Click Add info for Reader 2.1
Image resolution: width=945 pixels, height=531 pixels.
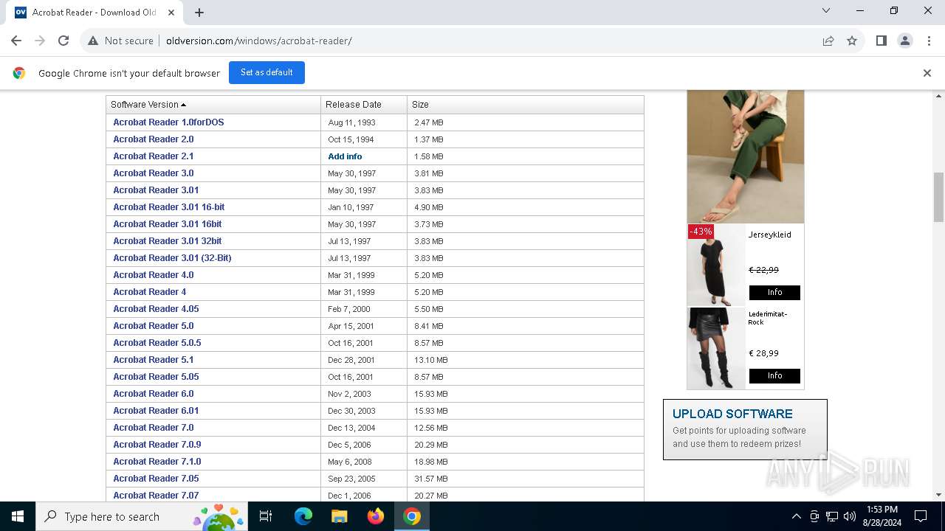(x=345, y=156)
